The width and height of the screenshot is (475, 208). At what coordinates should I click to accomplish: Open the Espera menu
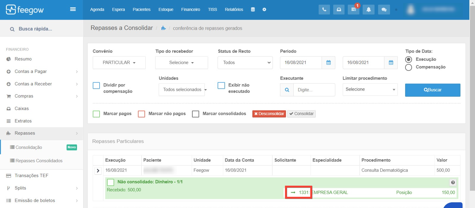click(118, 9)
